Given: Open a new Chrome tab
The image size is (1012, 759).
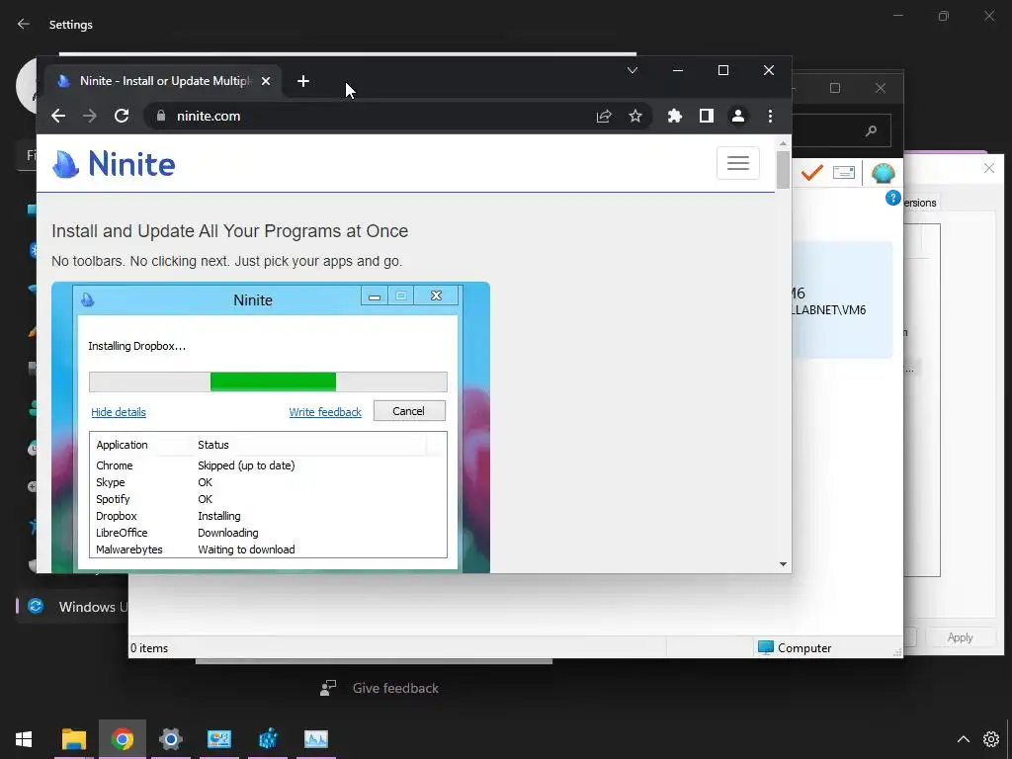Looking at the screenshot, I should tap(303, 81).
